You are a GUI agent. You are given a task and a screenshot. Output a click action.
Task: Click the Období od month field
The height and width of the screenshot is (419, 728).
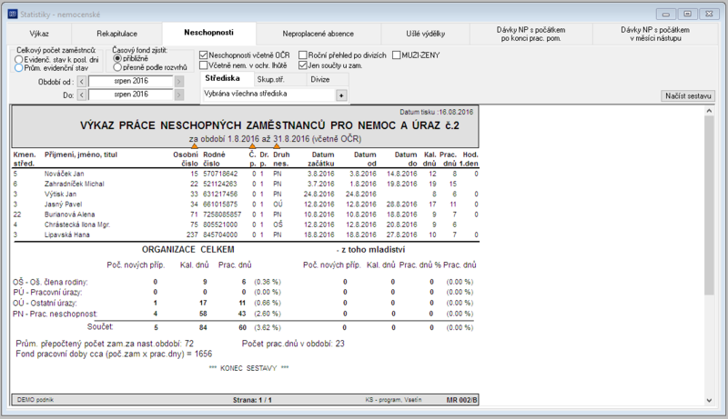130,81
